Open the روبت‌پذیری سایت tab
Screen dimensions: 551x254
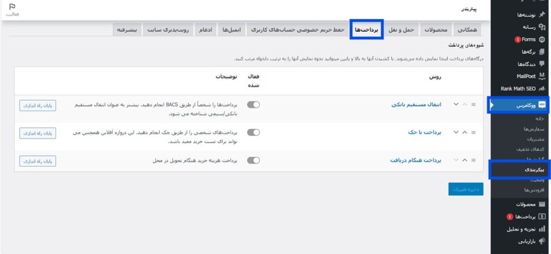click(168, 30)
